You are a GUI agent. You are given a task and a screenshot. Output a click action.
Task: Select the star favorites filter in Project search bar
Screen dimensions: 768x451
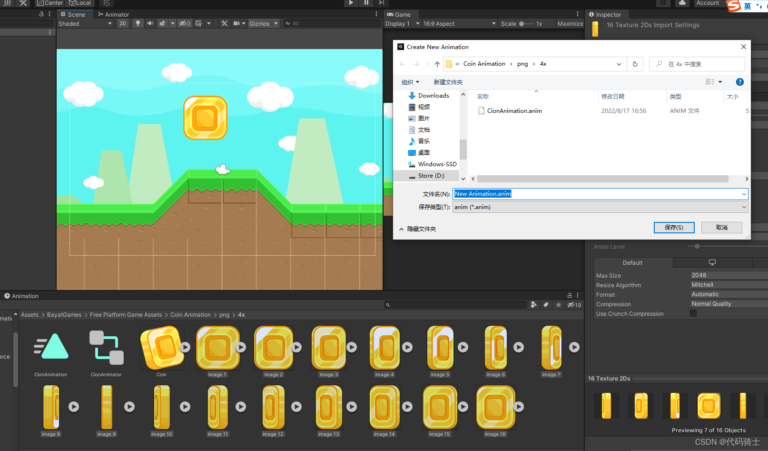pos(558,305)
